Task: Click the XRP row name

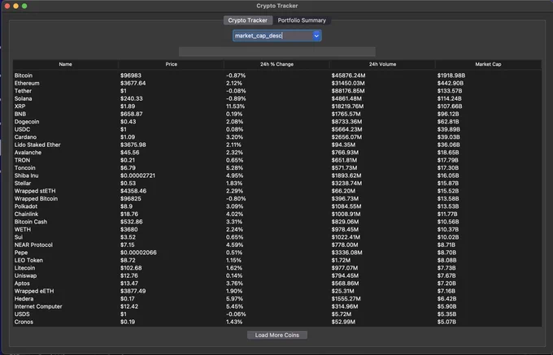Action: point(20,106)
